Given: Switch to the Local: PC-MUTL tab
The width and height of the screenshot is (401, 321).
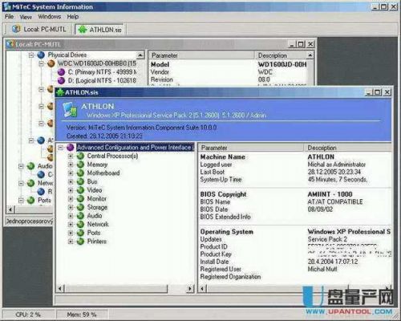Looking at the screenshot, I should point(38,29).
